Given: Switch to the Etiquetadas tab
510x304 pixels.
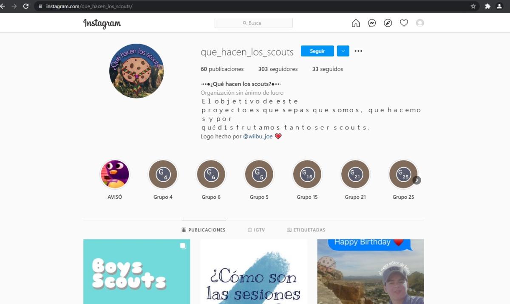Looking at the screenshot, I should (306, 230).
